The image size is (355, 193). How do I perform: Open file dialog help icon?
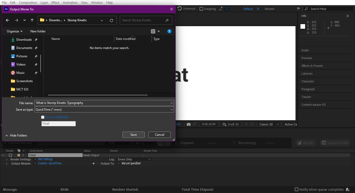(x=169, y=31)
